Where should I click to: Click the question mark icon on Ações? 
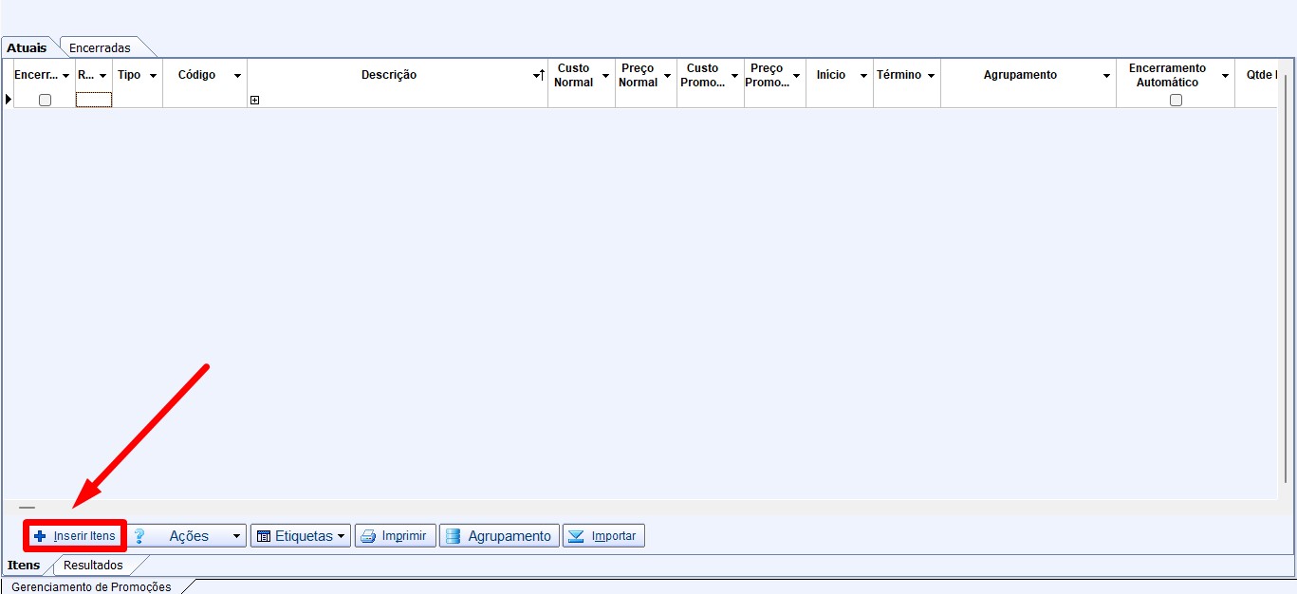coord(139,536)
